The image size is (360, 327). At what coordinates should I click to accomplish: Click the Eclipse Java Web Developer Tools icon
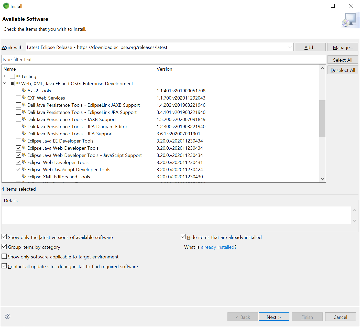[24, 148]
